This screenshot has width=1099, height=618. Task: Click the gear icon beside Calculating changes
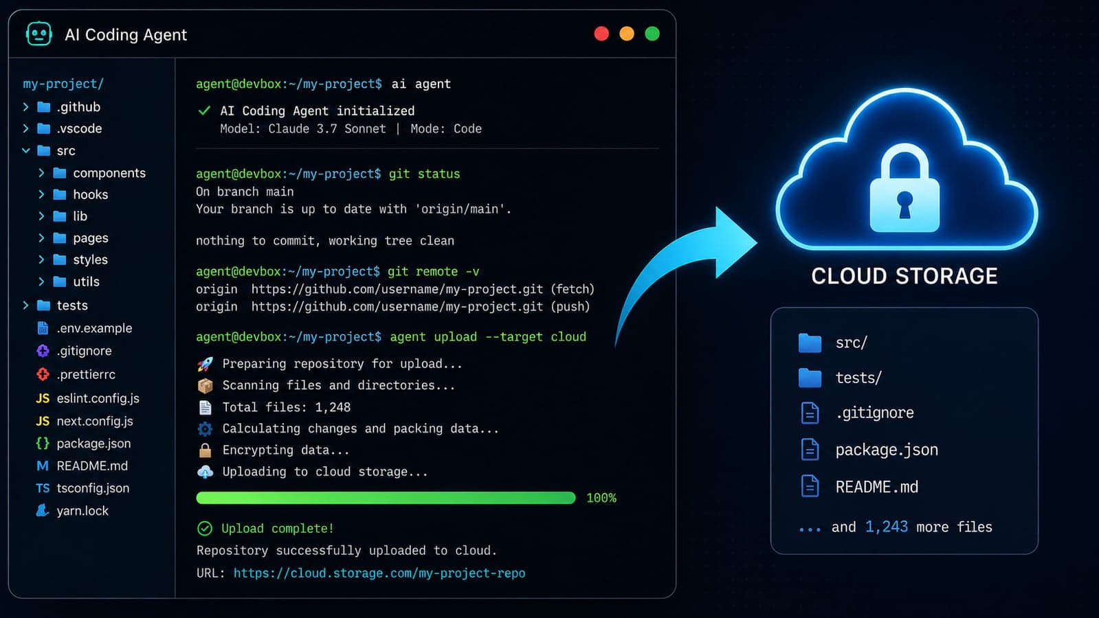click(205, 428)
